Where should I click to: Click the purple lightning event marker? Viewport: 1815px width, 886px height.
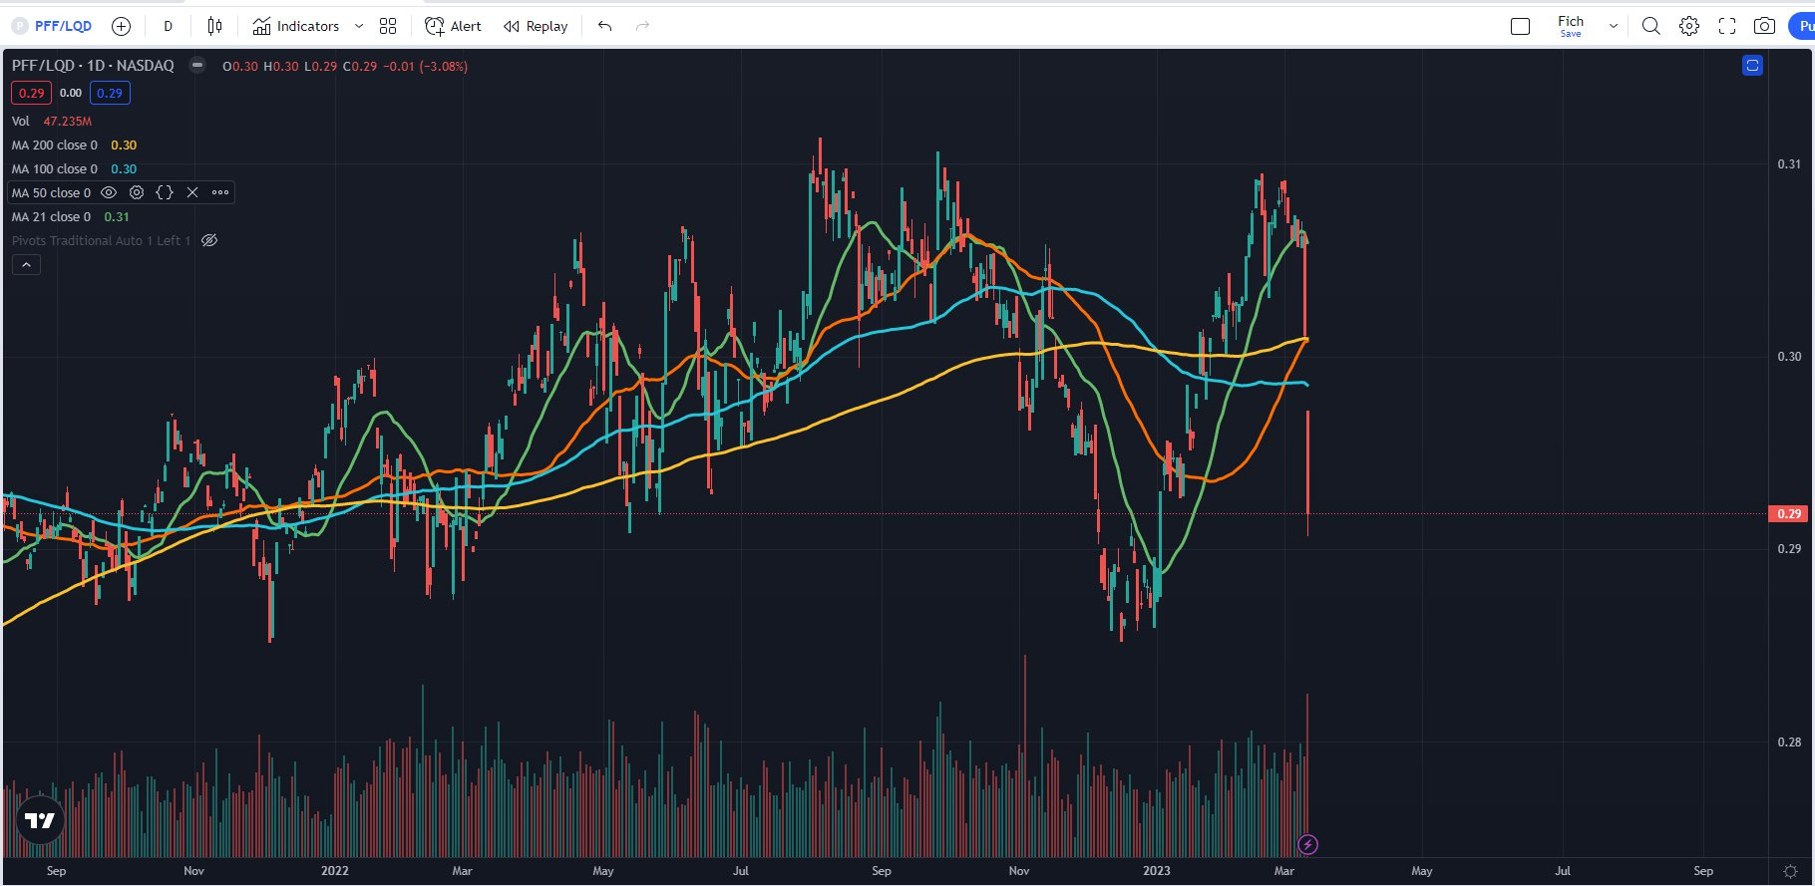point(1307,845)
